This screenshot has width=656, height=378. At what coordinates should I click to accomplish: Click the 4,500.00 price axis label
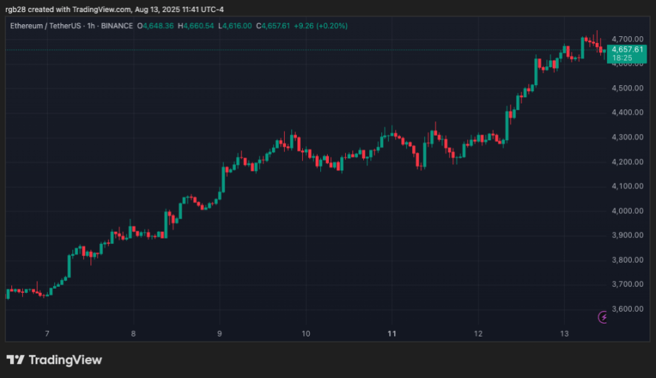pos(627,88)
